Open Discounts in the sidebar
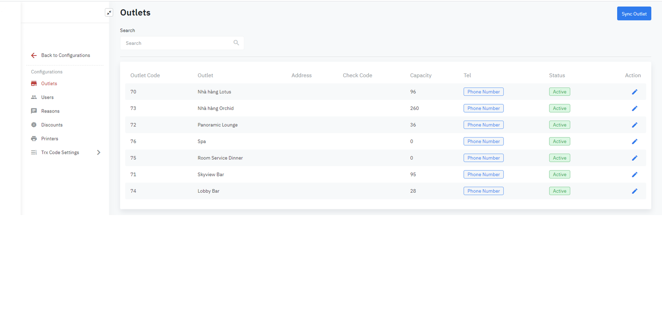Image resolution: width=662 pixels, height=322 pixels. [x=51, y=125]
